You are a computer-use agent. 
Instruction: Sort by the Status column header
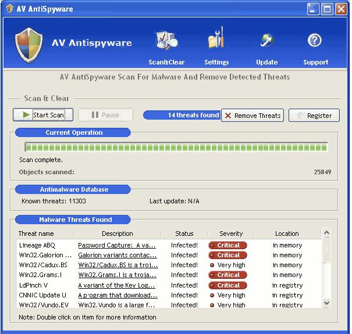[184, 234]
